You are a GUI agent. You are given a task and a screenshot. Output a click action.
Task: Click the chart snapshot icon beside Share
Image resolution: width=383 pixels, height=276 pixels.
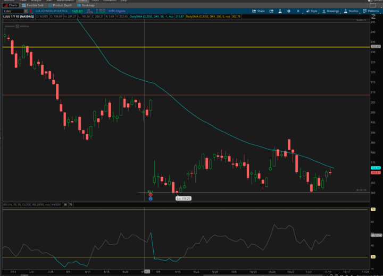pos(271,11)
